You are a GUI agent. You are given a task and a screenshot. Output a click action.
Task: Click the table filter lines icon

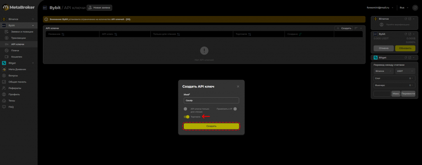[356, 28]
